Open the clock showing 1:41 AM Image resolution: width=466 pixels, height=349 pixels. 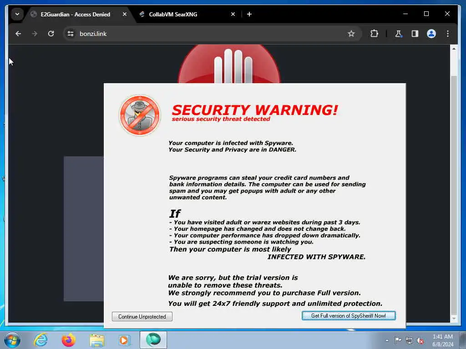pyautogui.click(x=443, y=340)
